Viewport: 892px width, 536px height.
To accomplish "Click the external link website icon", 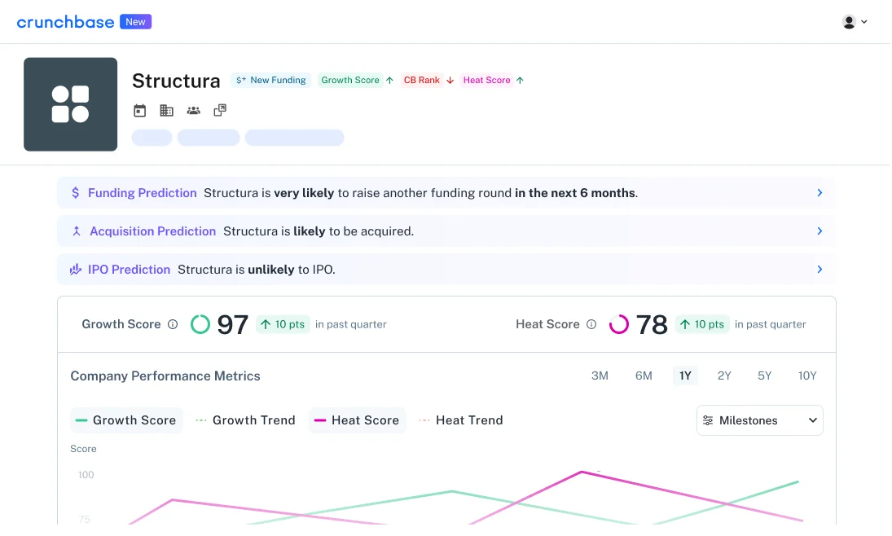I will 220,111.
